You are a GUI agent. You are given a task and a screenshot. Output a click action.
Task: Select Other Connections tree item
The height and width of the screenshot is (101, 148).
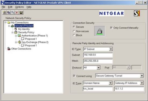(21, 49)
